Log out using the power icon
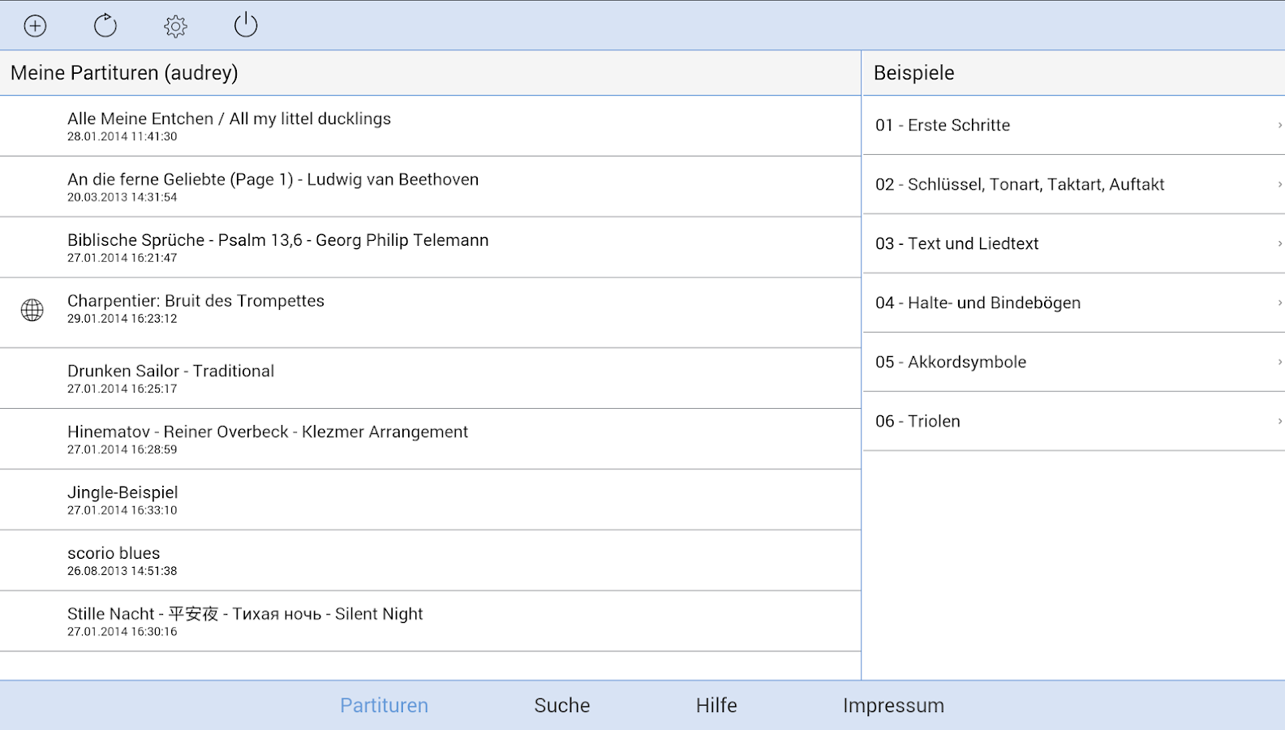The image size is (1285, 730). click(246, 25)
